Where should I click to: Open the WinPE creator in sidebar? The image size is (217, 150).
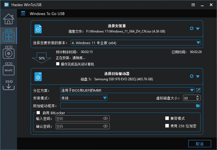(x=8, y=69)
